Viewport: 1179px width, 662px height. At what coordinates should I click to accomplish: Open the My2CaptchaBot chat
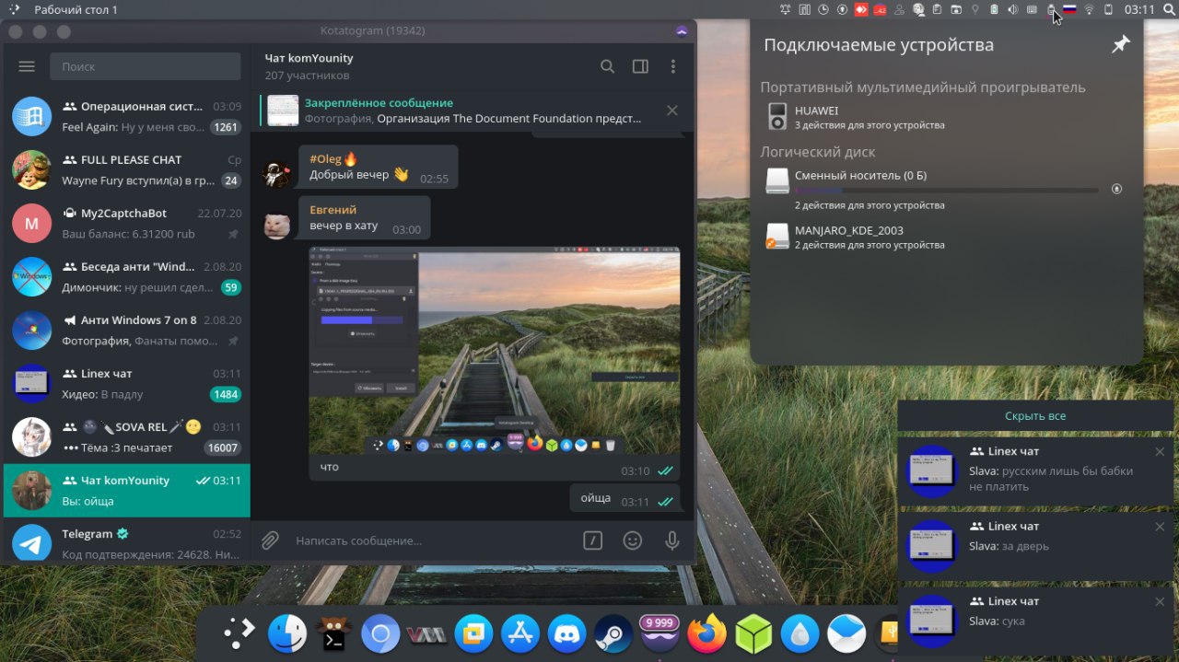click(127, 223)
